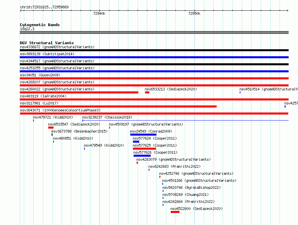Image resolution: width=298 pixels, height=225 pixels.
Task: Click nsv479549 (Kidd2010) label
Action: (x=104, y=145)
